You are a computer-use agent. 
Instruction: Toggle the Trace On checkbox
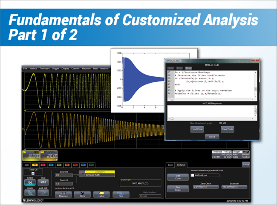coord(32,173)
